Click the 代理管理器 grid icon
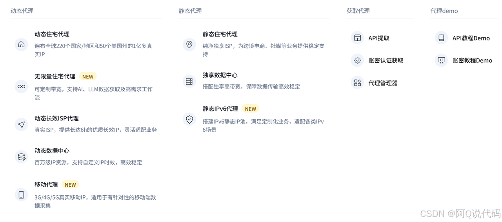This screenshot has width=502, height=222. click(x=357, y=83)
